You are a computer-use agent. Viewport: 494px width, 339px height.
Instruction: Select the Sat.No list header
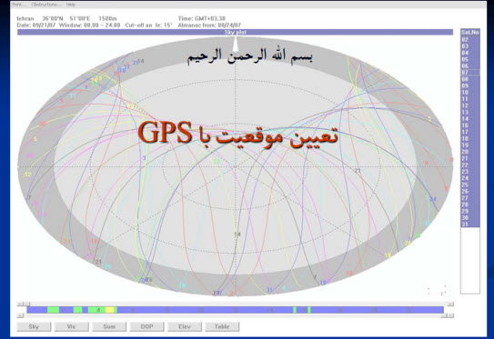470,32
